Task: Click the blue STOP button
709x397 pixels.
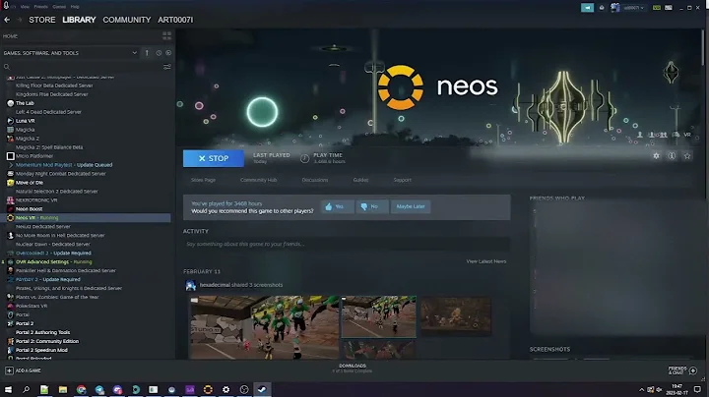Action: 214,158
